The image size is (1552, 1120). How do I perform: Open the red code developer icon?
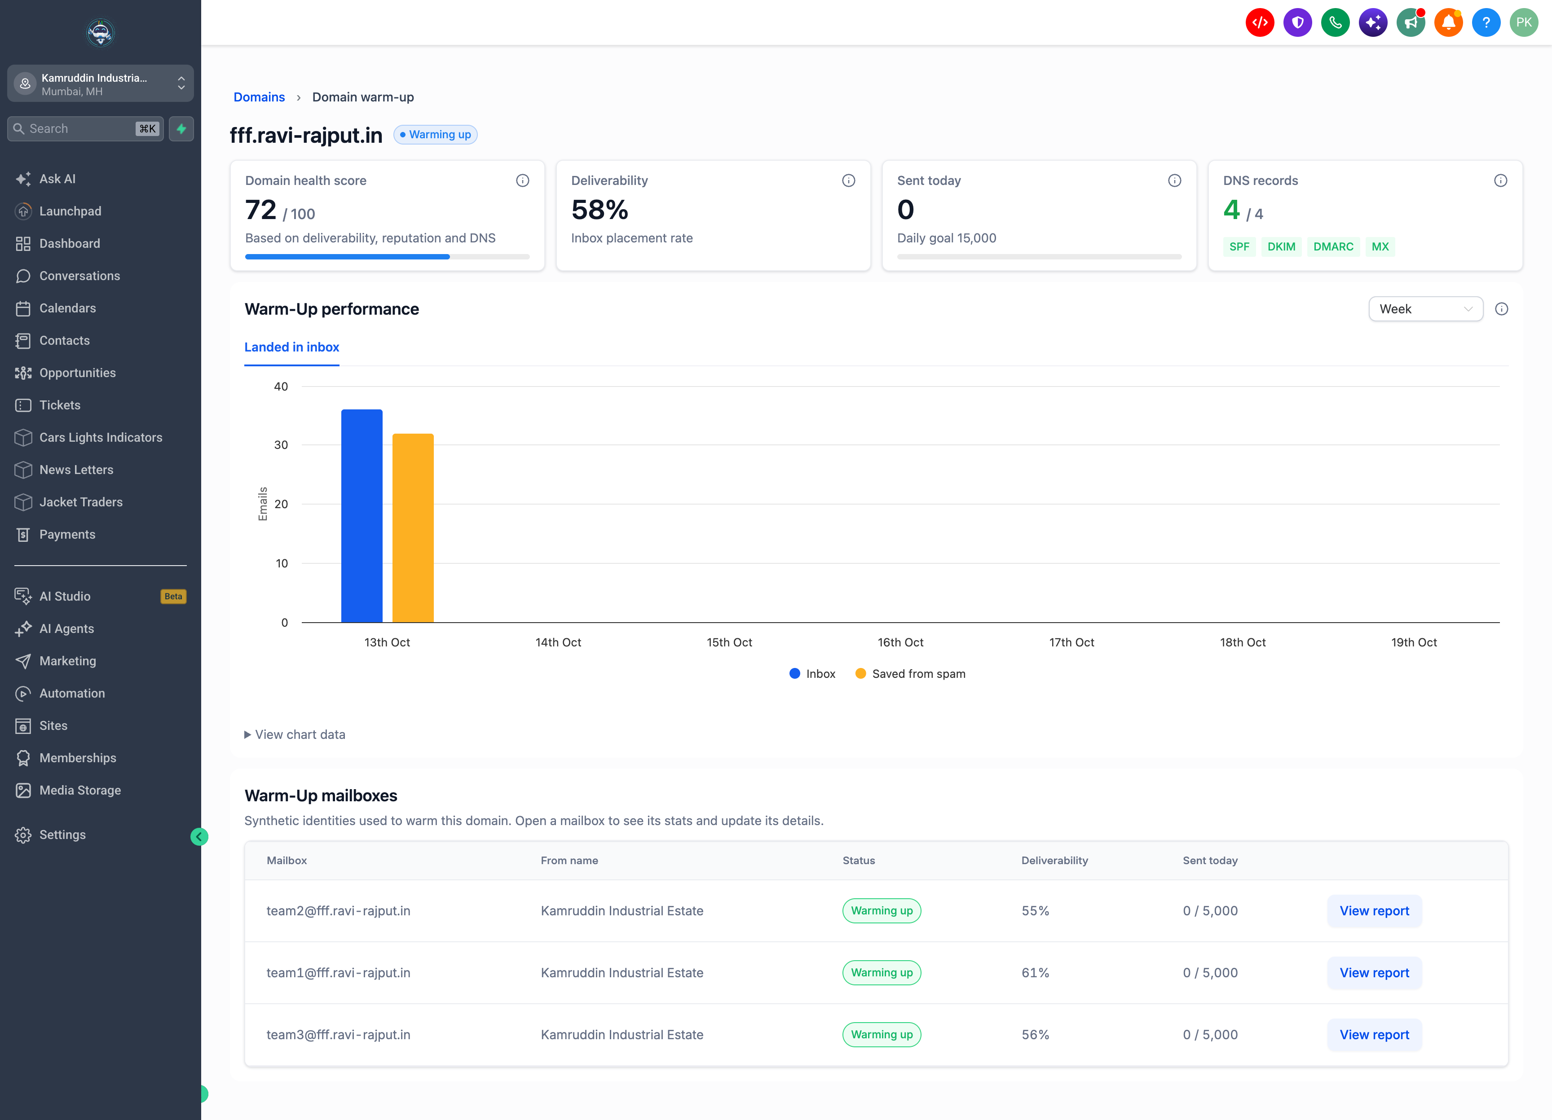pos(1260,22)
